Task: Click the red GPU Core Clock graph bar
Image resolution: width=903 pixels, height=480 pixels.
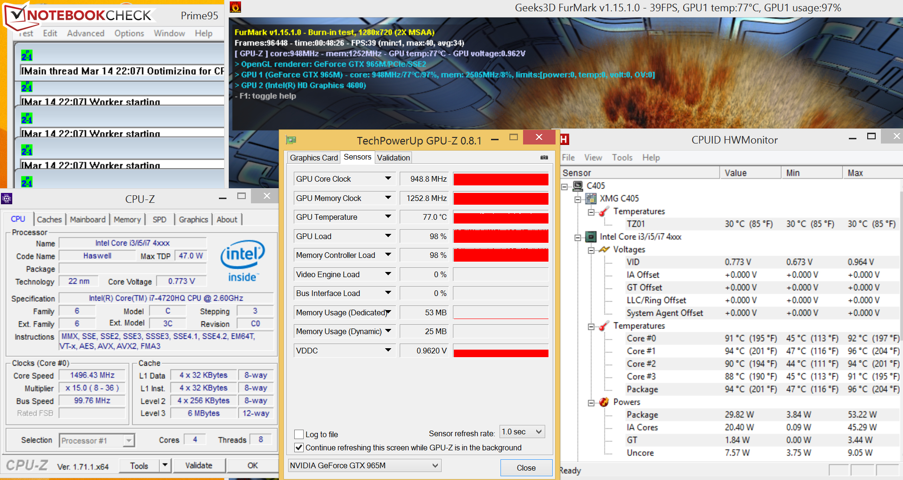Action: pos(501,179)
